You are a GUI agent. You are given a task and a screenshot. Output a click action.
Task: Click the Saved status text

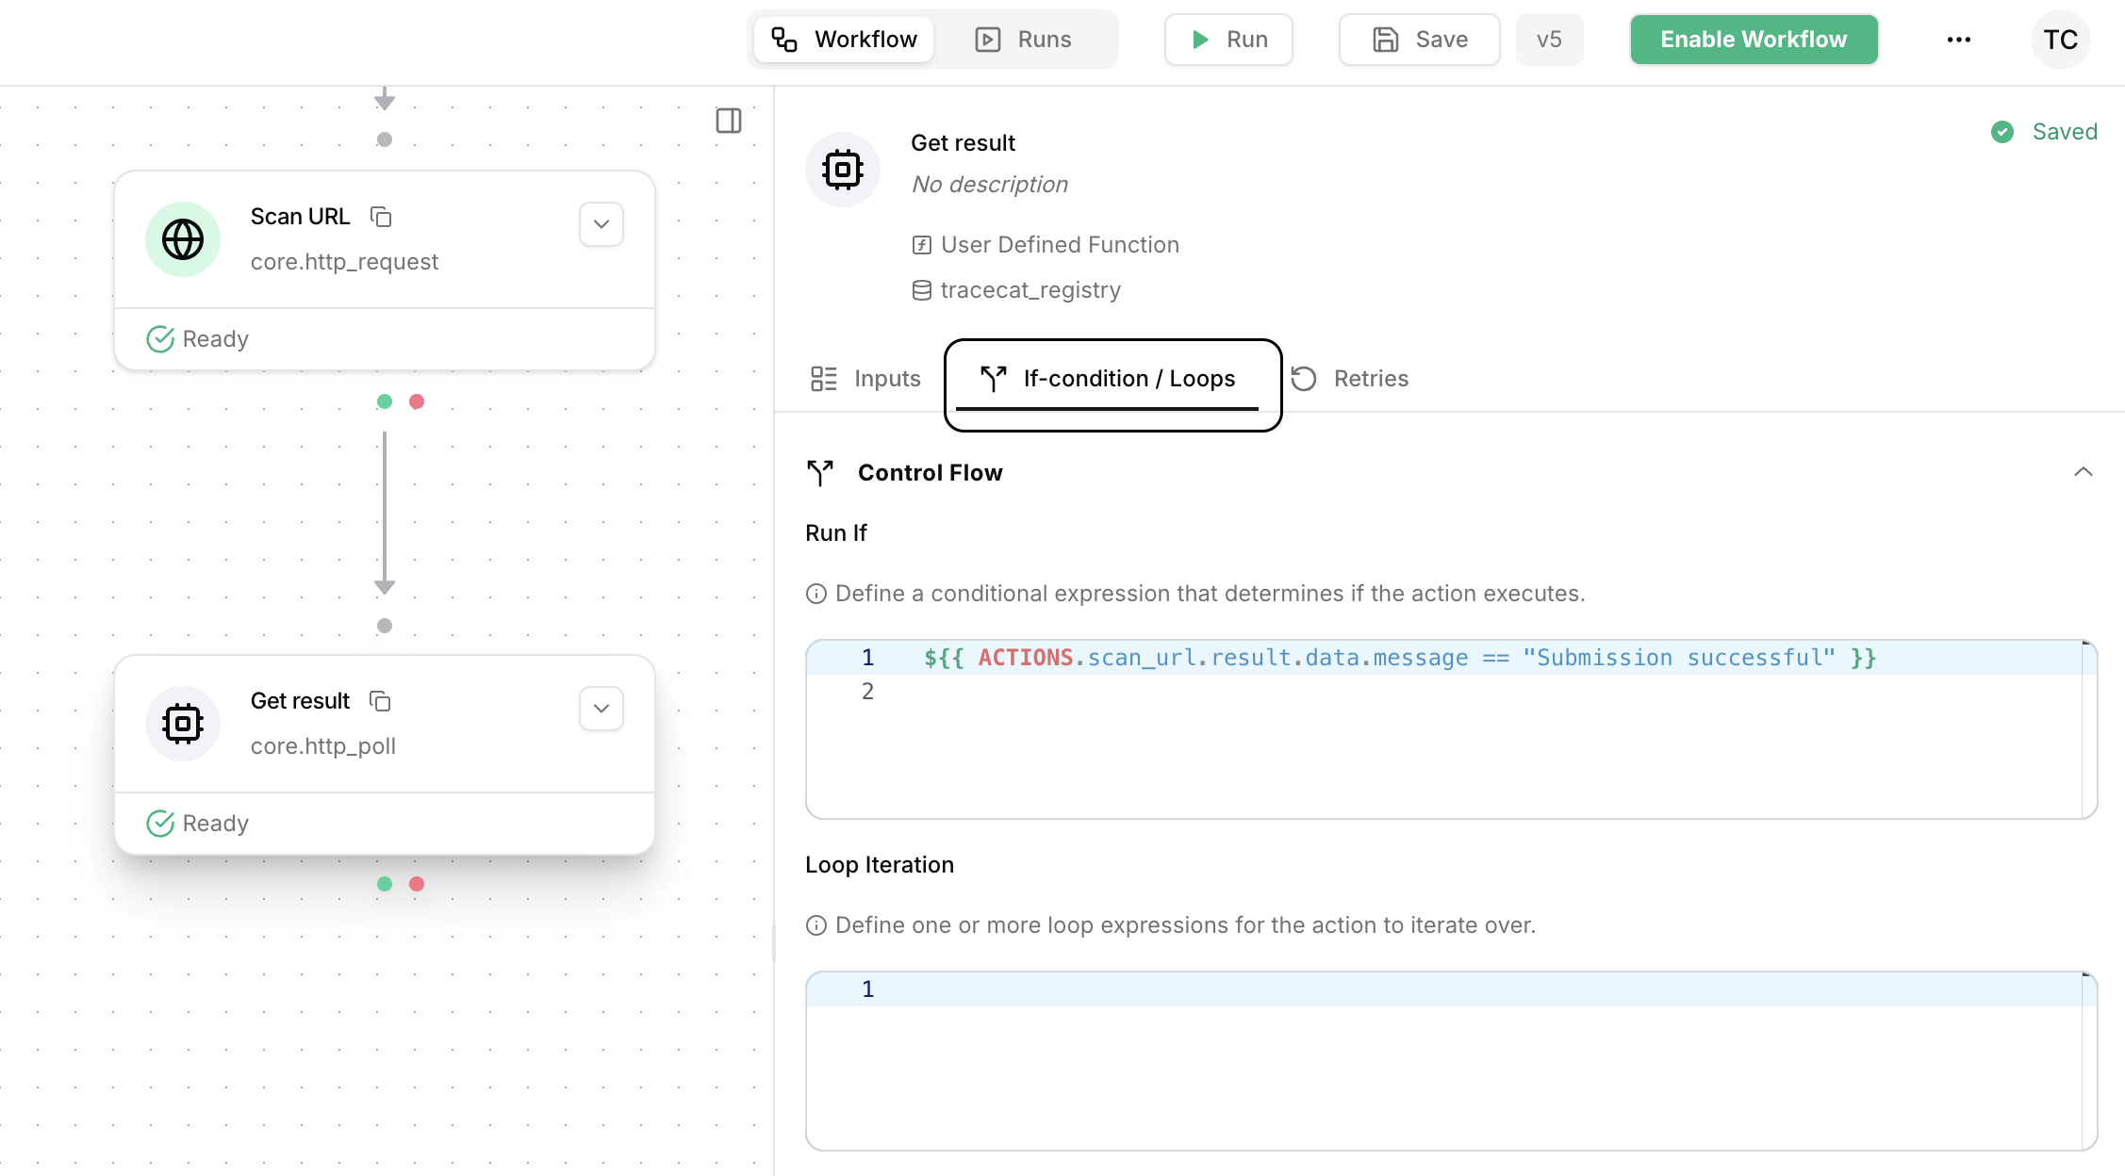[2065, 132]
